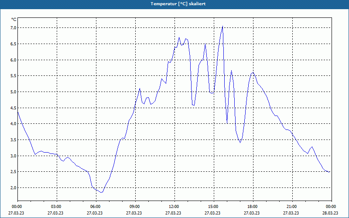349x218 pixels.
Task: Click the chart title 'Temperatur [°C] skaliert'
Action: 178,4
